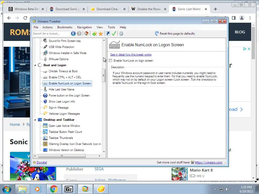Screen dimensions: 259x194
Task: Switch to the Download Citra browser tab
Action: click(108, 9)
